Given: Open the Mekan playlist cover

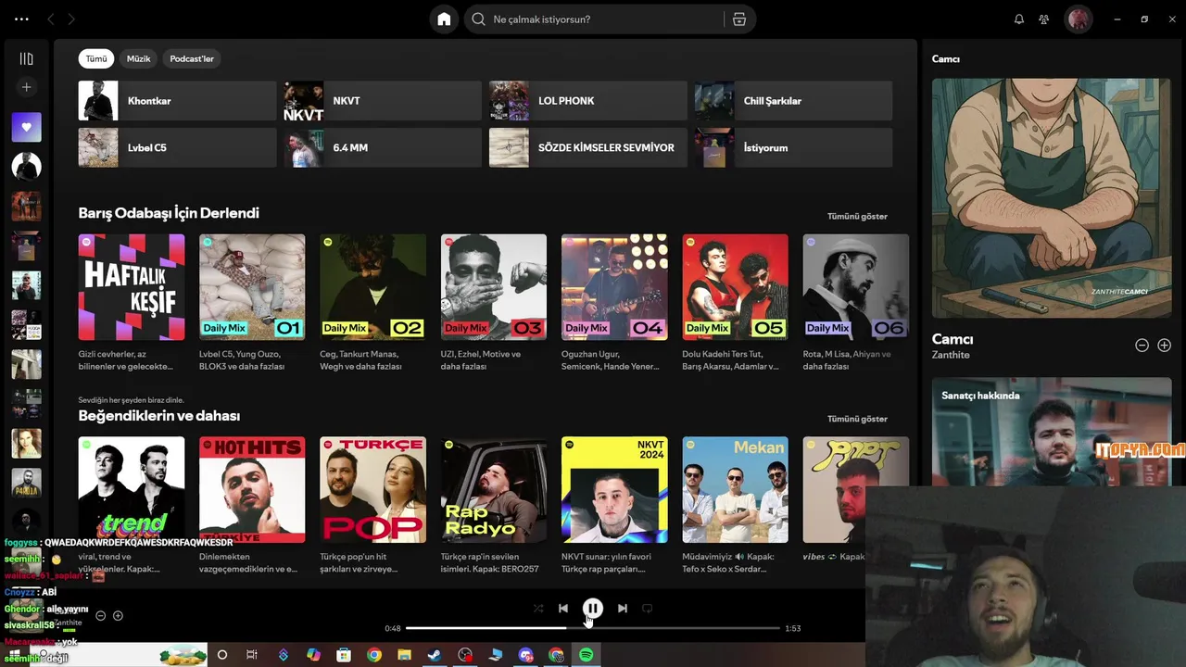Looking at the screenshot, I should click(x=735, y=490).
